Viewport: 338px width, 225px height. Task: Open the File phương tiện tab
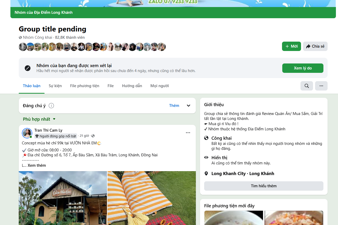(x=85, y=86)
